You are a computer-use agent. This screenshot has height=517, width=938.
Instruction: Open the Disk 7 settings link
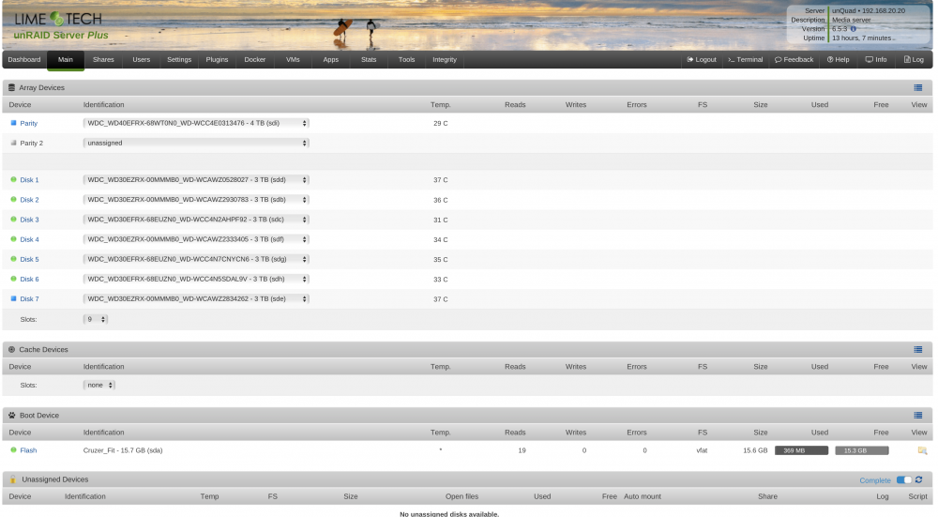coord(29,298)
